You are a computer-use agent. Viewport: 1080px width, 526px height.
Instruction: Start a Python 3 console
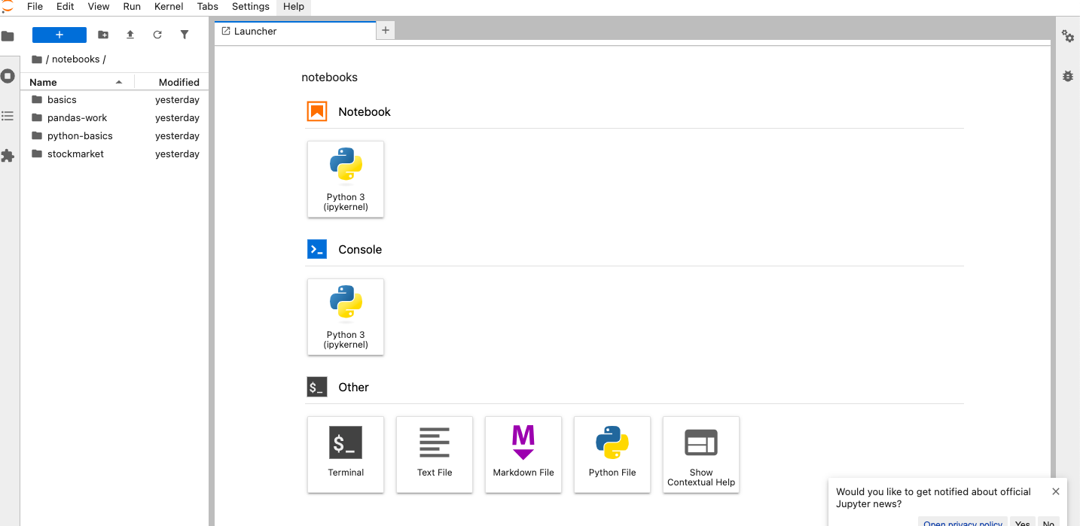(346, 317)
